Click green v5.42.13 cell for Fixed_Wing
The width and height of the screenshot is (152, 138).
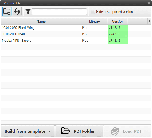pyautogui.click(x=118, y=28)
